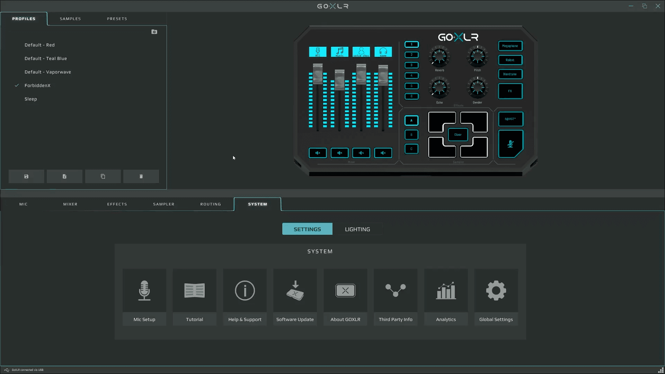This screenshot has height=374, width=665.
Task: Select the "Default - Red" profile
Action: (x=39, y=45)
